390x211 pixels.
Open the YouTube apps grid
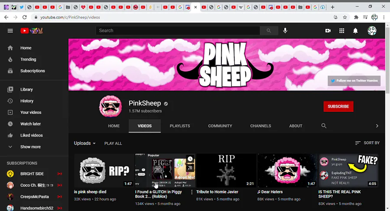[342, 31]
